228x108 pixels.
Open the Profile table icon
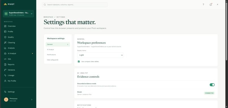(5, 31)
